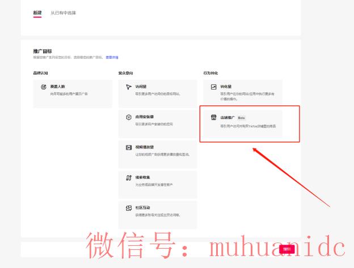354x268 pixels.
Task: Click the 视频播放量 film icon
Action: [x=129, y=147]
